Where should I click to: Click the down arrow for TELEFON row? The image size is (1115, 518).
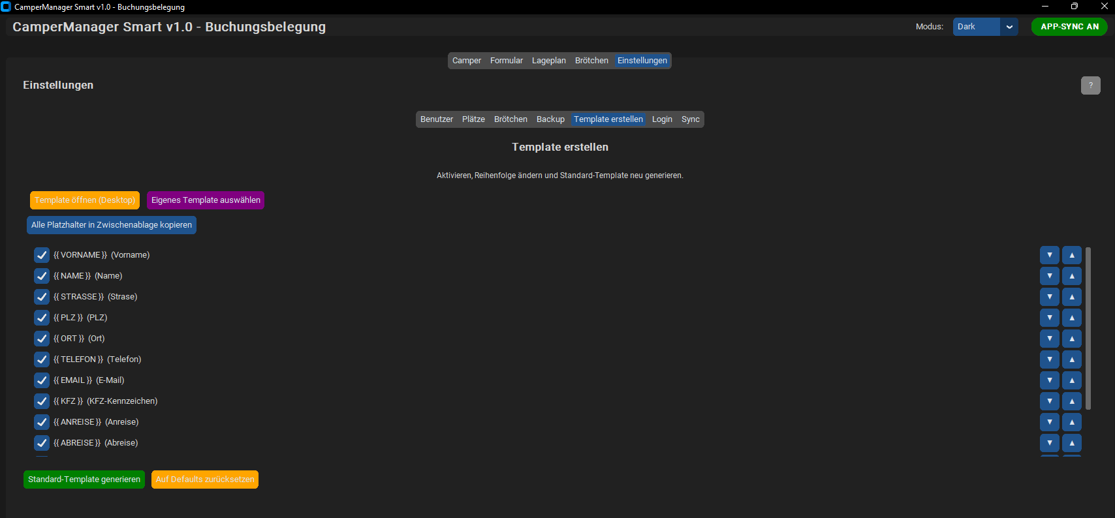(x=1050, y=359)
